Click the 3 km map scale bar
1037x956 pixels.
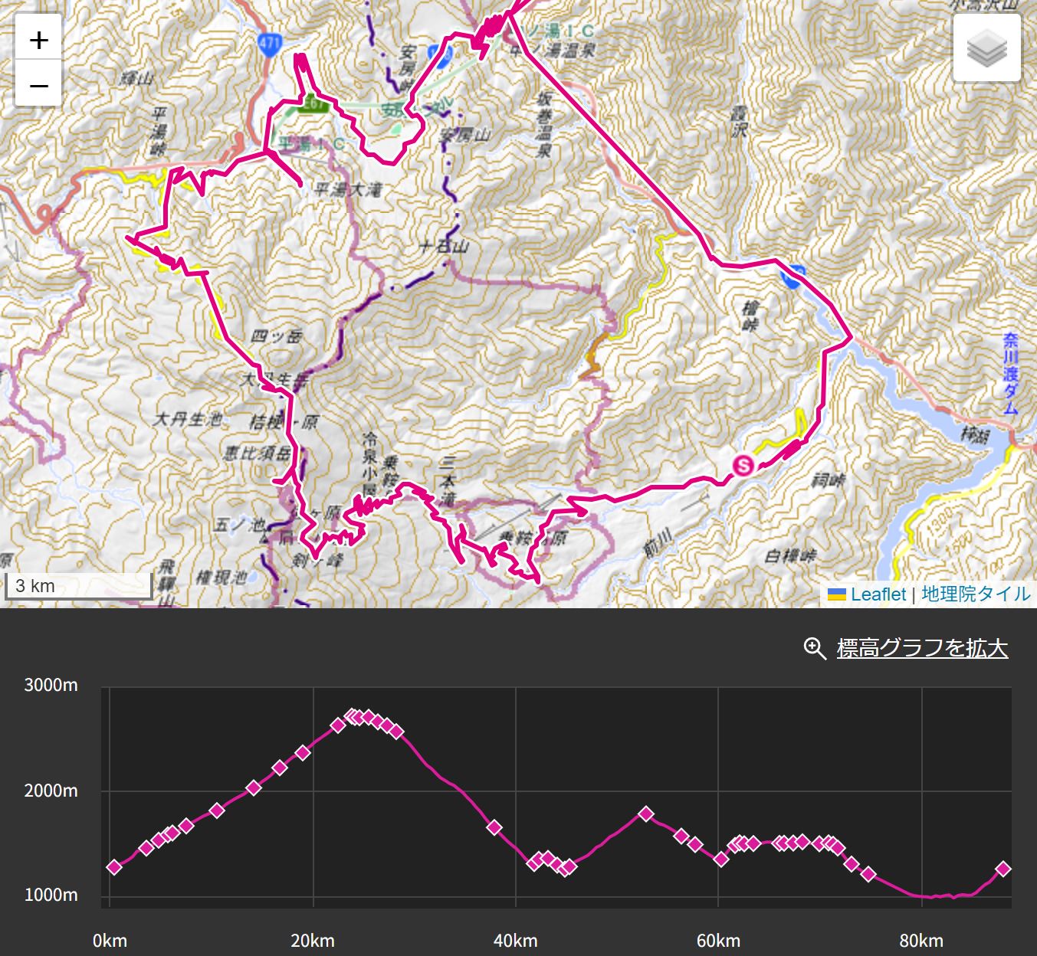[78, 586]
